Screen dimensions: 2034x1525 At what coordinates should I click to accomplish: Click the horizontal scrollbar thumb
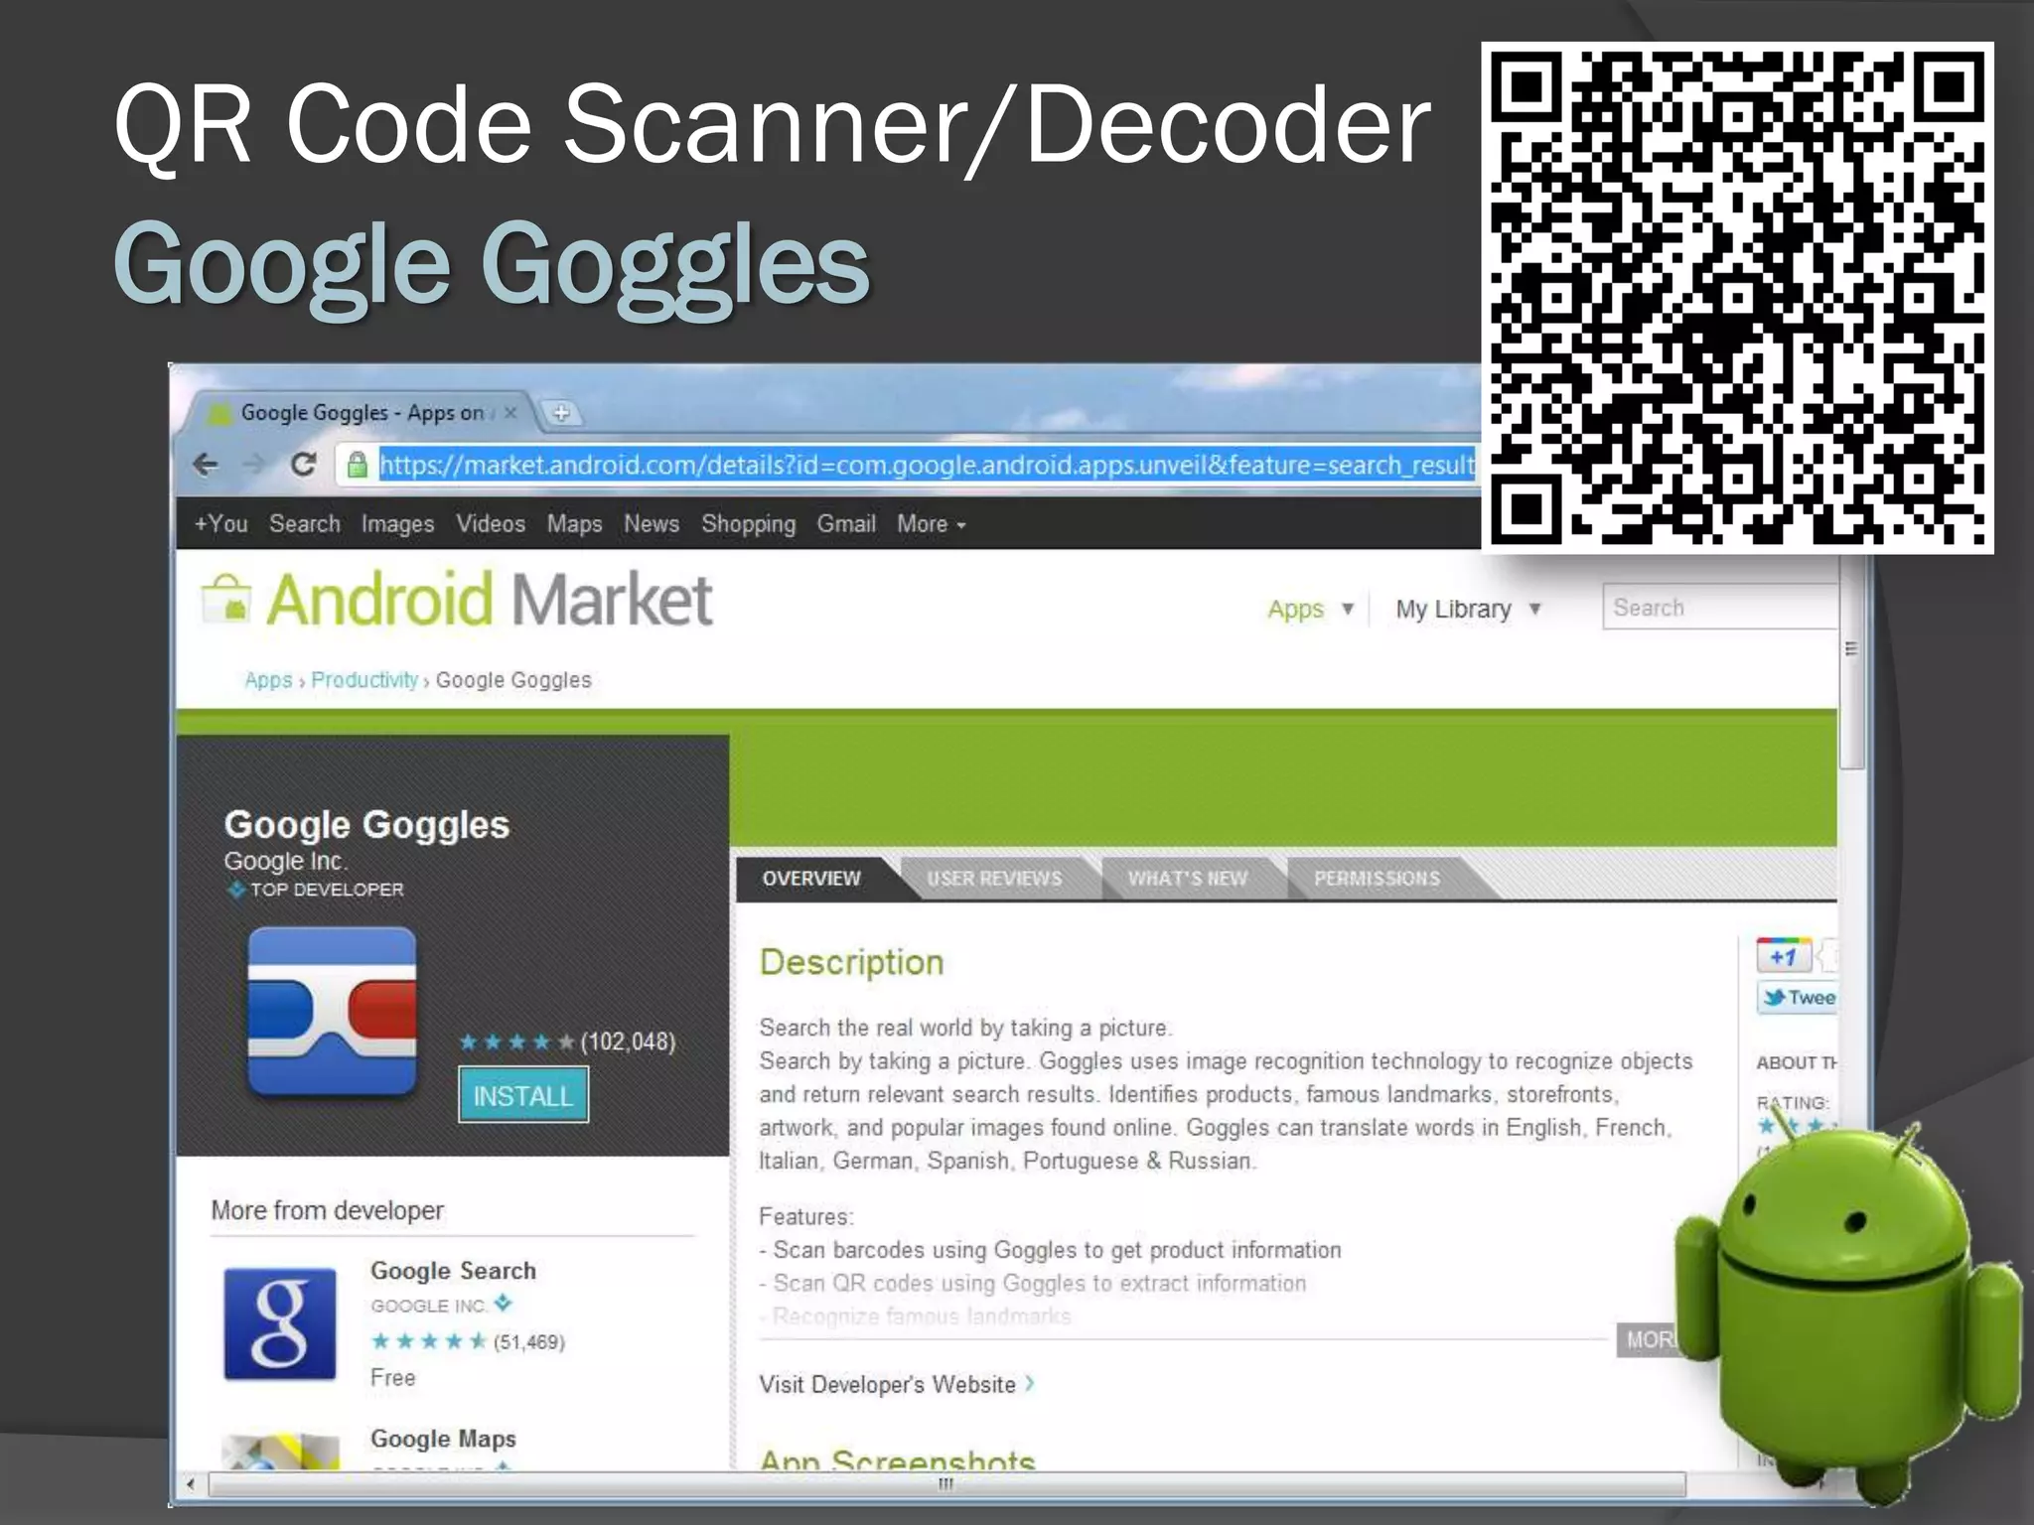946,1485
